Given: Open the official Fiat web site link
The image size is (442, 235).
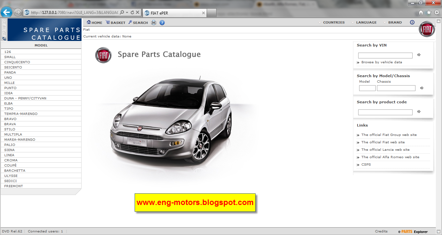Looking at the screenshot, I should click(x=383, y=142).
